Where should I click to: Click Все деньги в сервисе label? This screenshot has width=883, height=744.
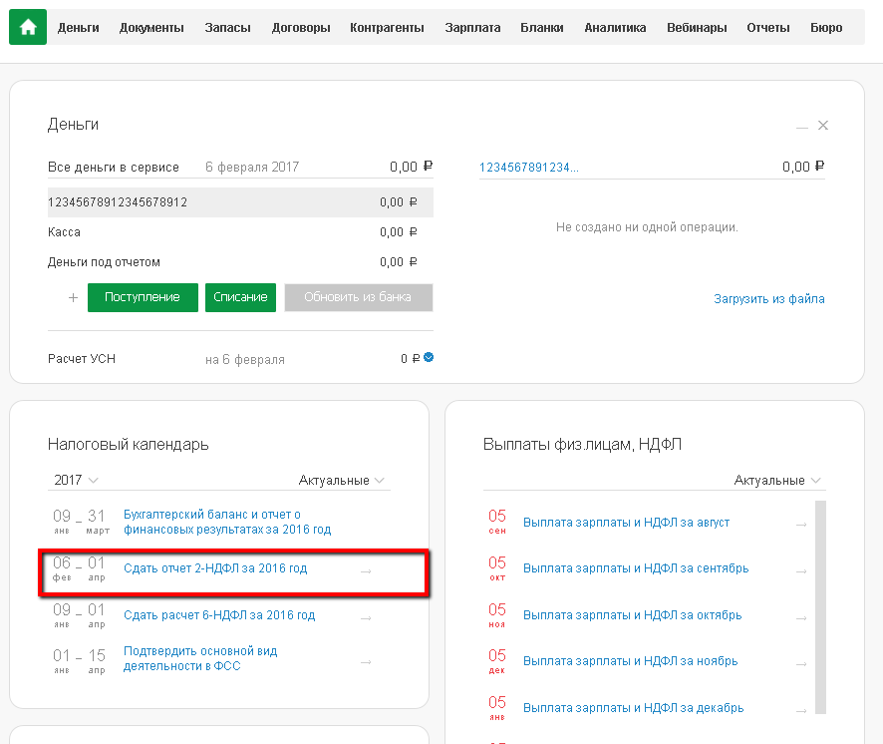point(114,168)
